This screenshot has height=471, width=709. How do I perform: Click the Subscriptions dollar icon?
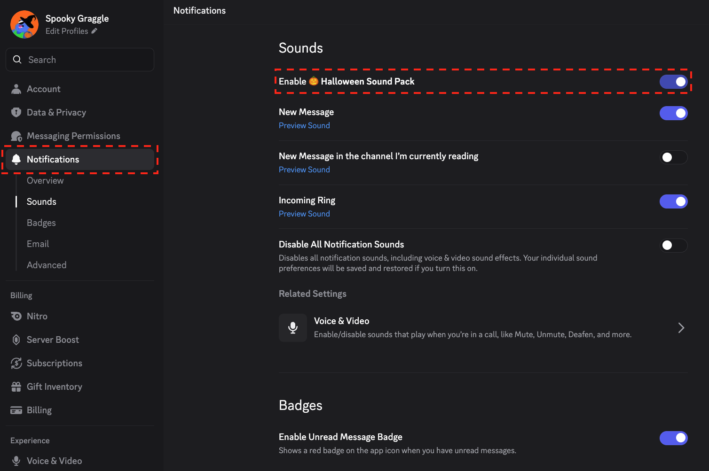click(16, 363)
